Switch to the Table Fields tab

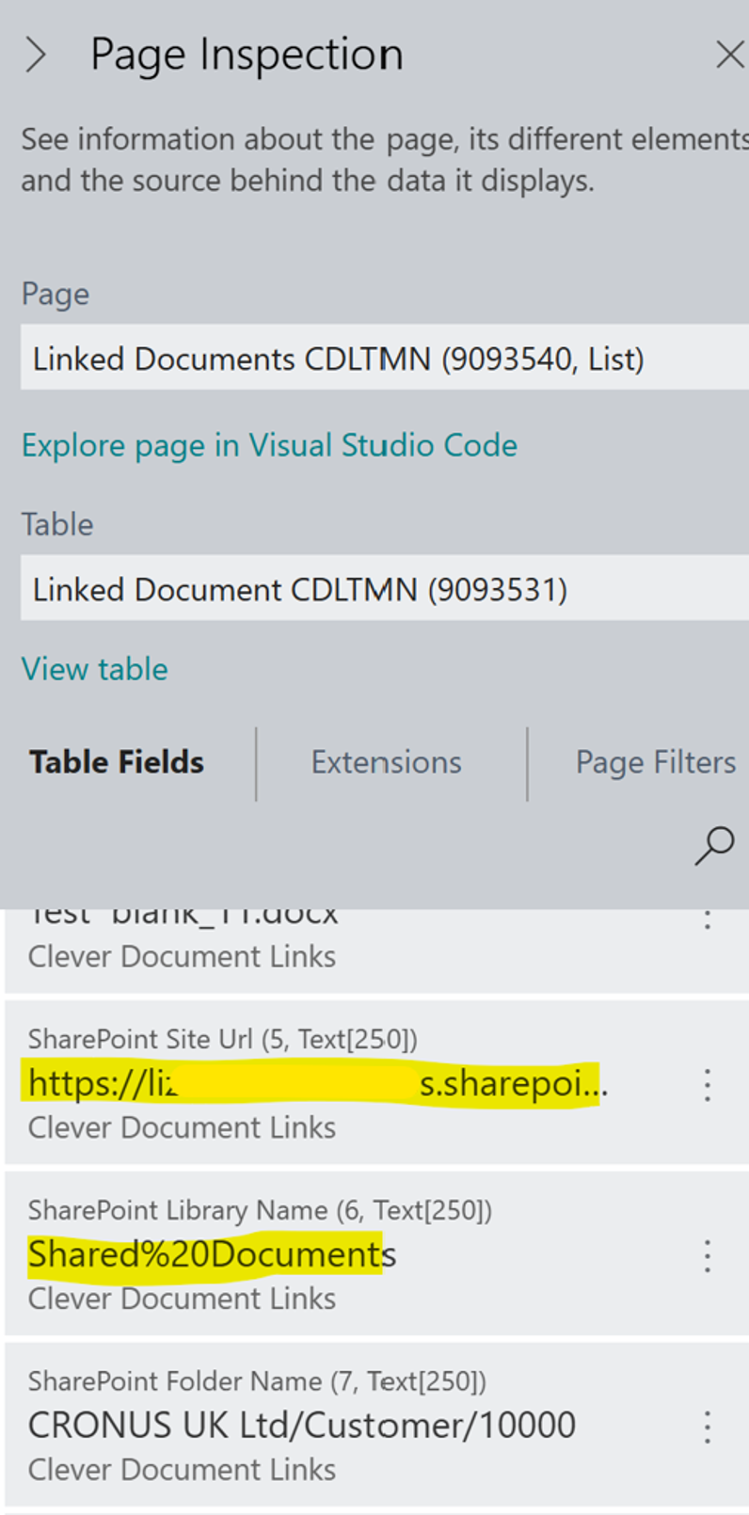coord(117,762)
